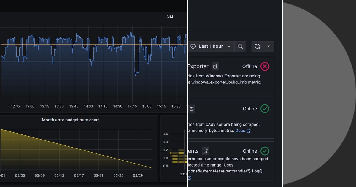Click the small external link icon left of the time picker

(191, 109)
